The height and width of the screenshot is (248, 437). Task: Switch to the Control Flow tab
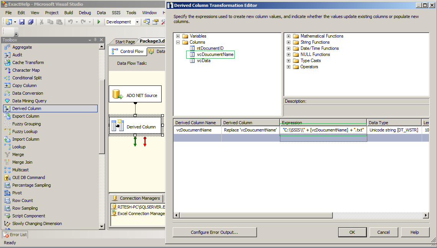(128, 51)
